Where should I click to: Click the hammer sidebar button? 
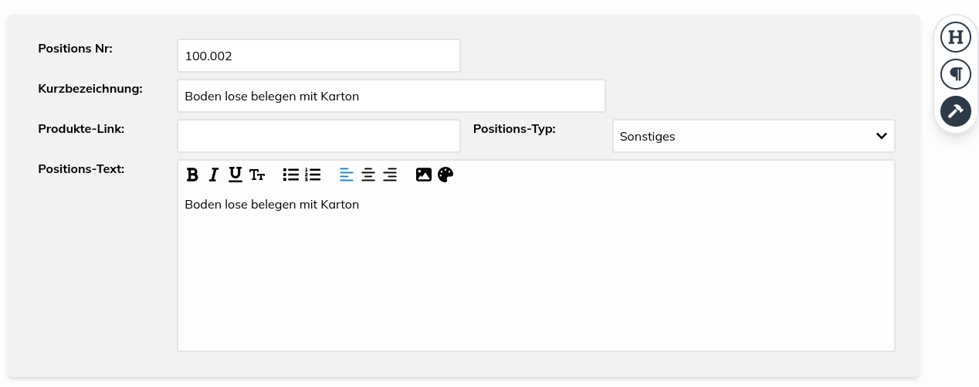[x=956, y=110]
